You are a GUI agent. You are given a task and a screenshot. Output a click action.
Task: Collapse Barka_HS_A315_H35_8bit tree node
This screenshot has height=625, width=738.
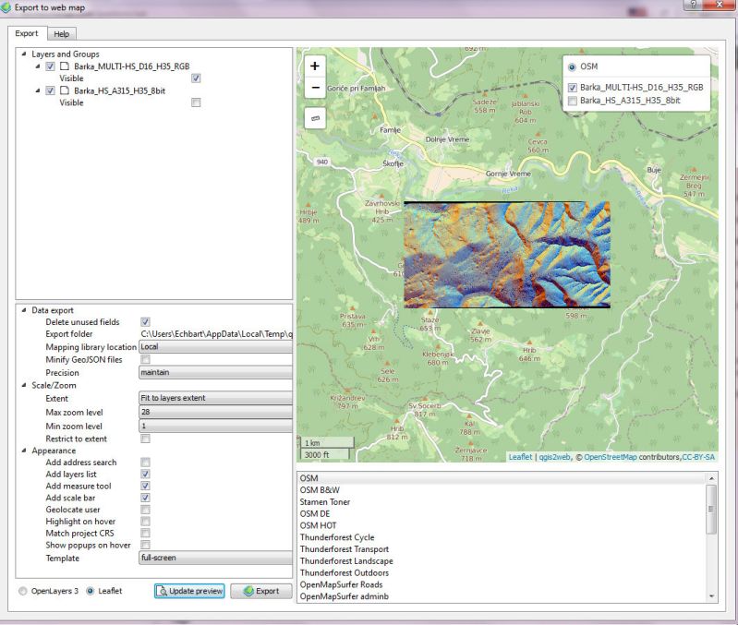point(38,90)
